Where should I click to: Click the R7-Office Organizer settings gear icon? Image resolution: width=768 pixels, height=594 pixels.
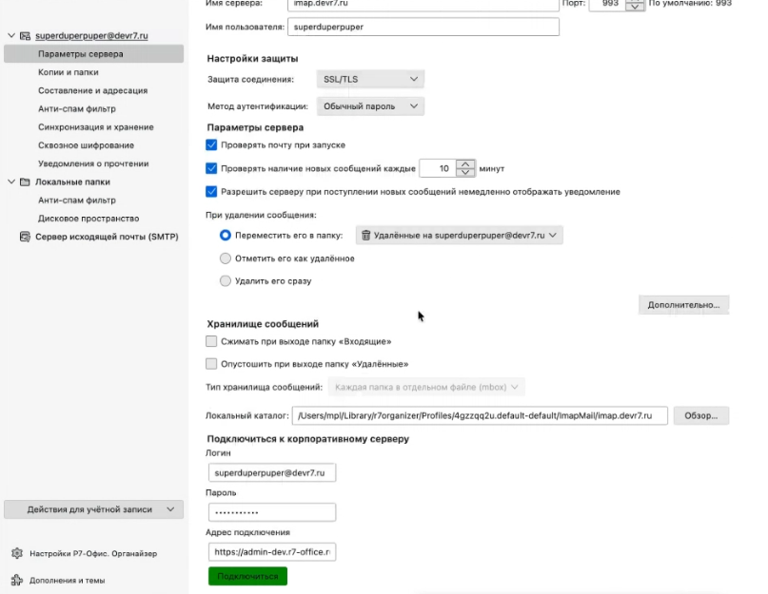pyautogui.click(x=16, y=553)
